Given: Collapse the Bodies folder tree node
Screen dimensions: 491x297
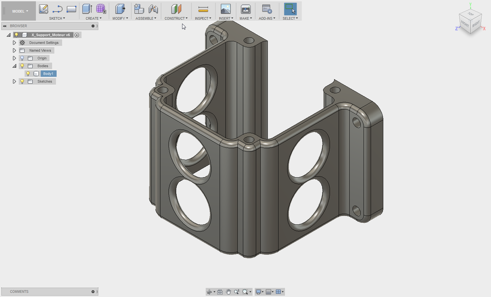Looking at the screenshot, I should tap(14, 66).
